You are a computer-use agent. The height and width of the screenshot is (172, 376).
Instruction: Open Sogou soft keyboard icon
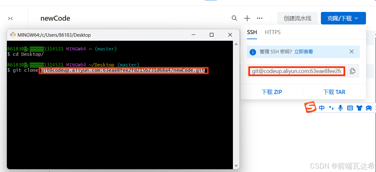click(350, 108)
